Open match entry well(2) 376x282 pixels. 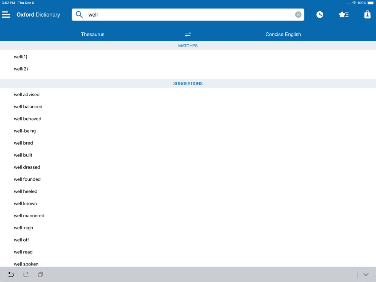point(188,69)
